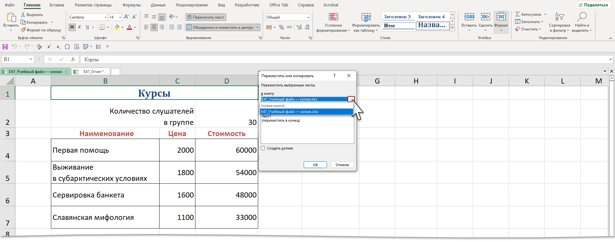Click the Формат cells button

point(501,22)
